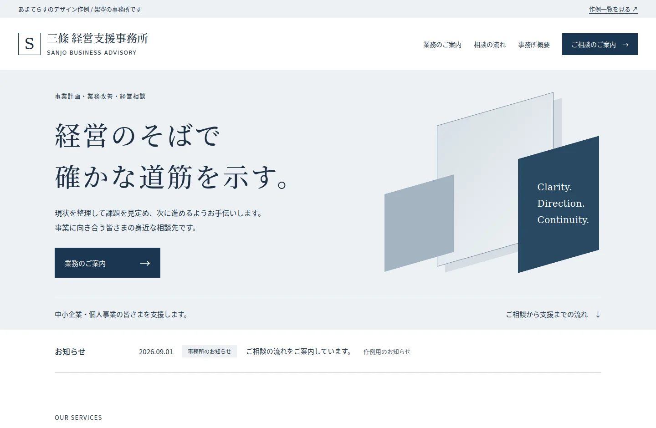Click the 事業計画・業務改善・経営相談 tagline

tap(100, 97)
